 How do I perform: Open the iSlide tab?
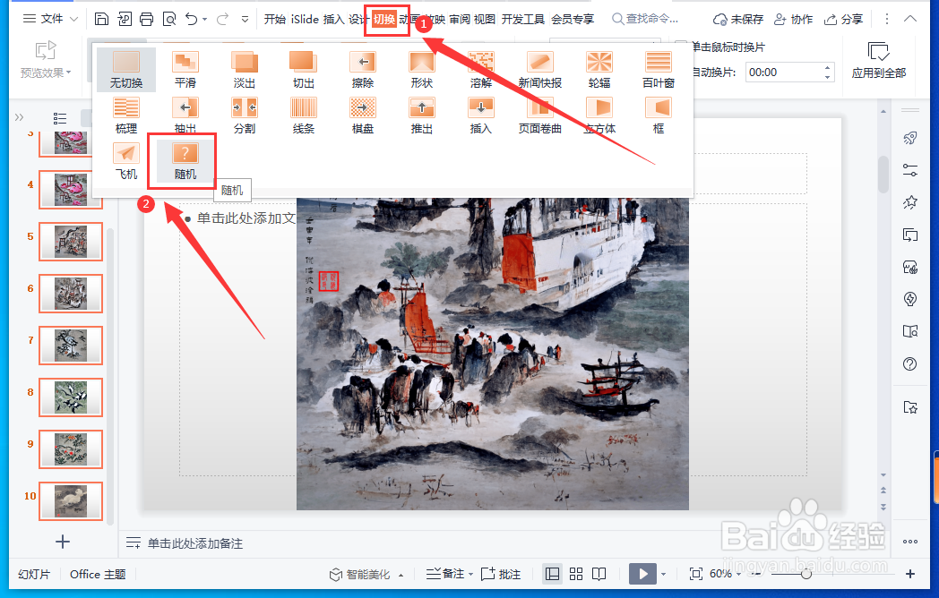[305, 19]
